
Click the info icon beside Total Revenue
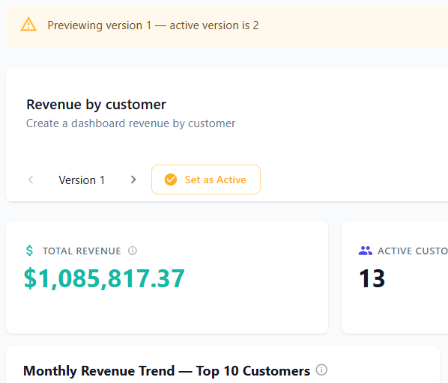point(133,251)
